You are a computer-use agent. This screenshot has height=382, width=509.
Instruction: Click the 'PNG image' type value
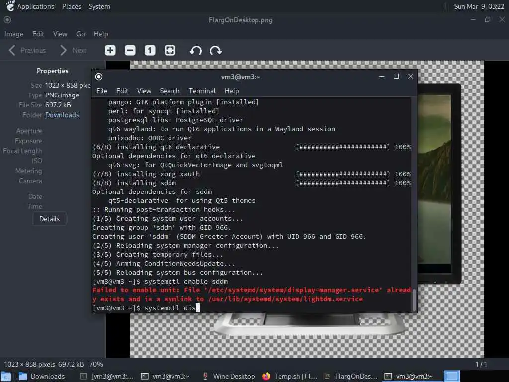pyautogui.click(x=62, y=95)
